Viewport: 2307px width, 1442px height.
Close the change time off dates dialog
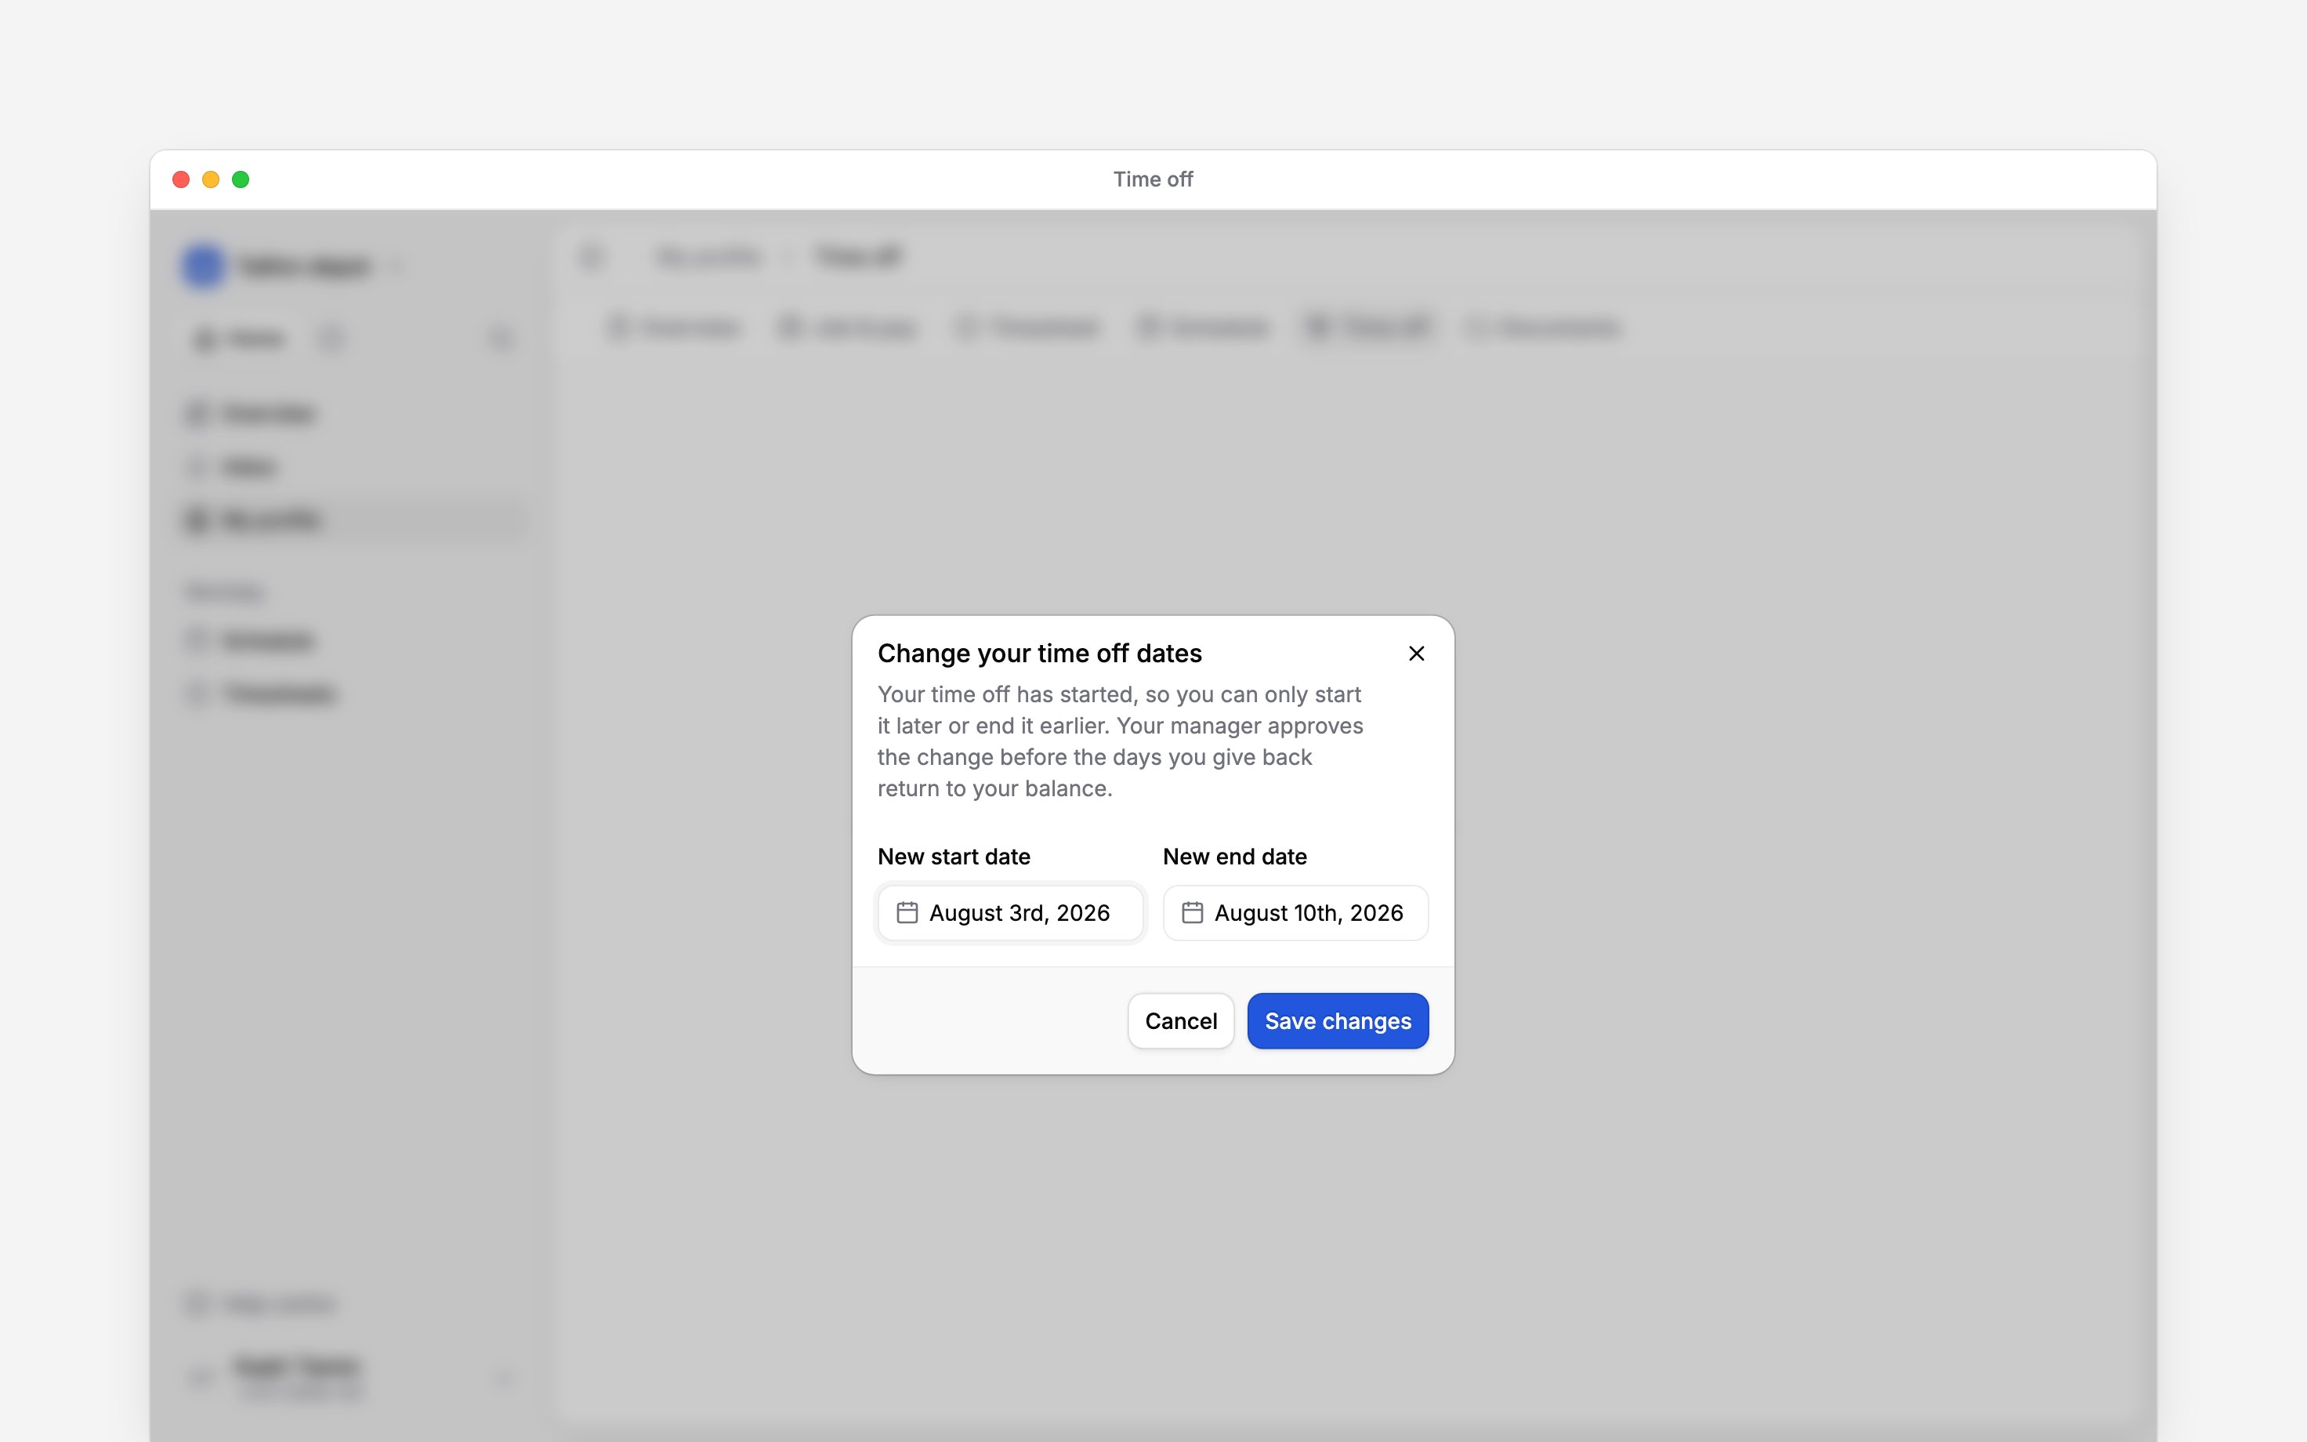tap(1417, 654)
